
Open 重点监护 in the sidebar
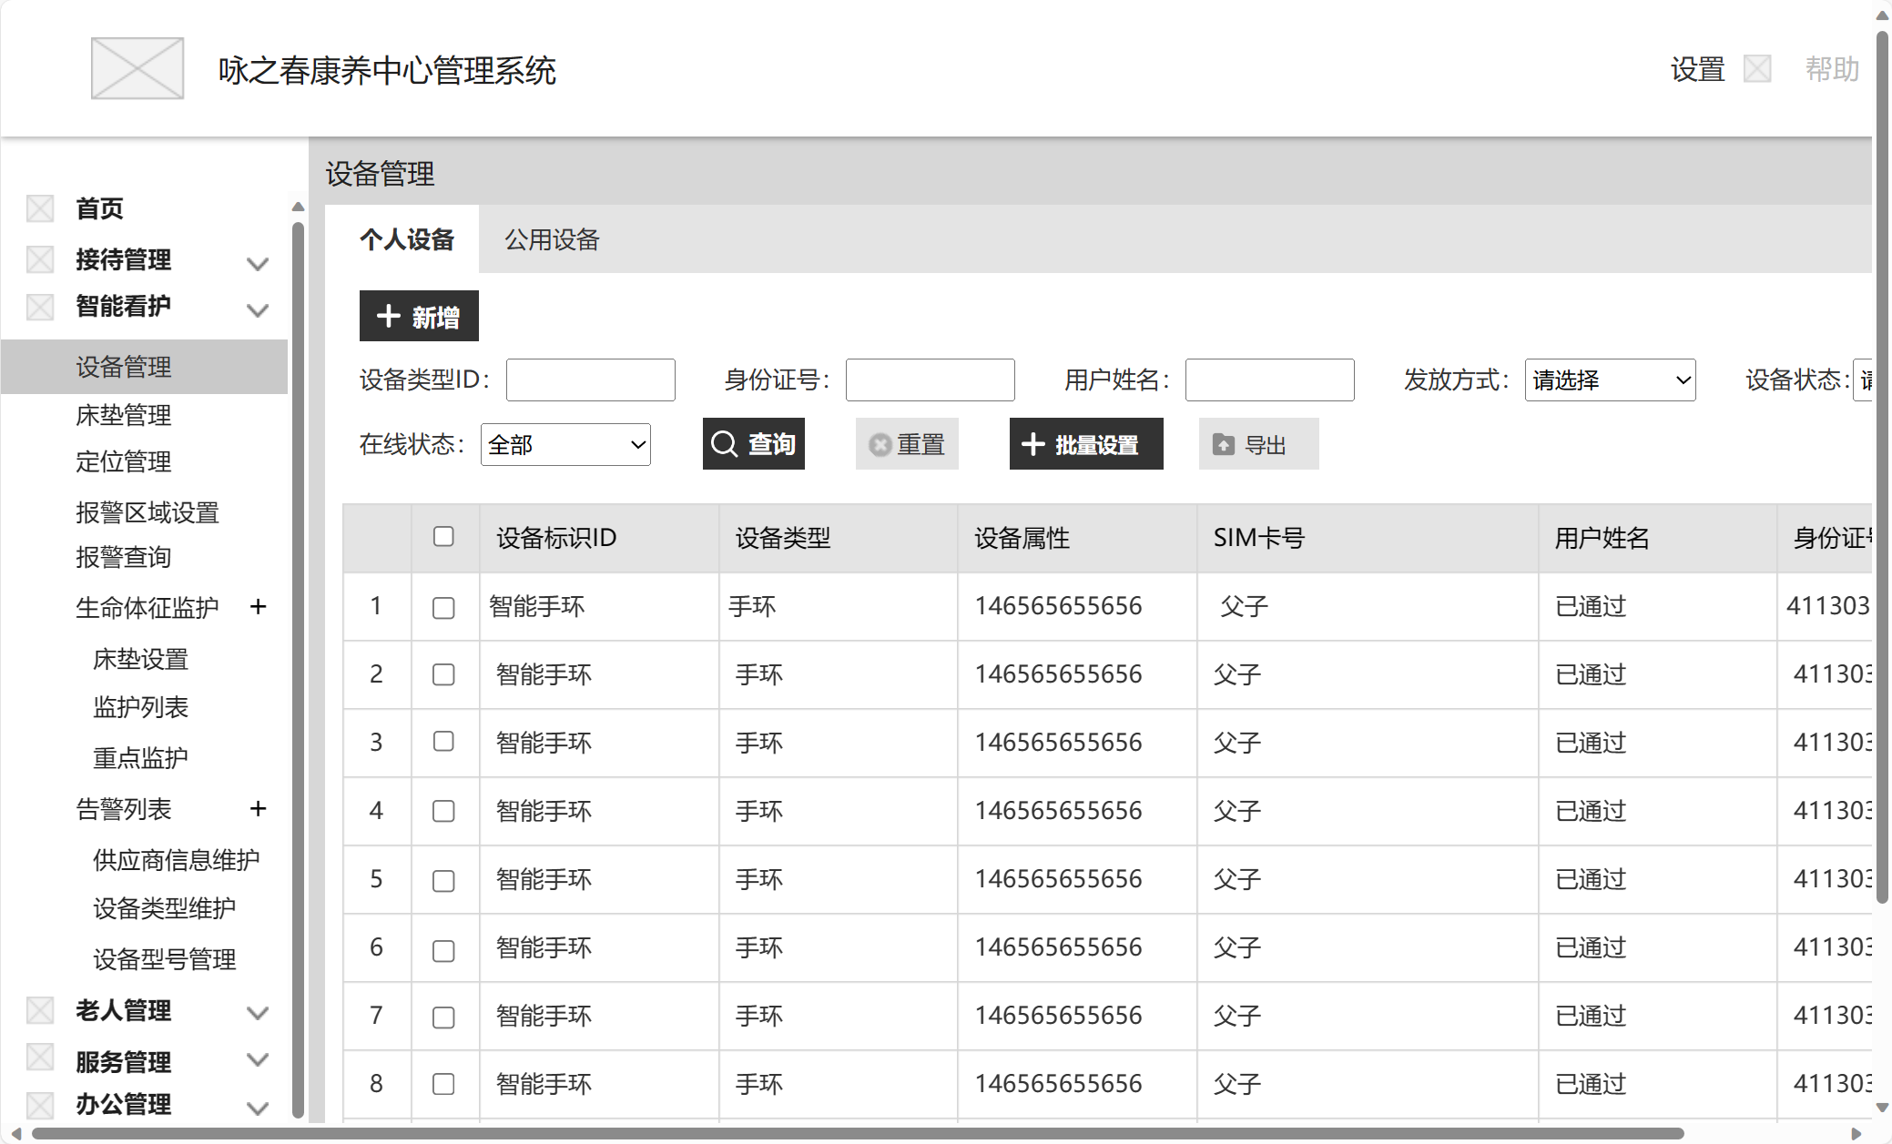140,757
